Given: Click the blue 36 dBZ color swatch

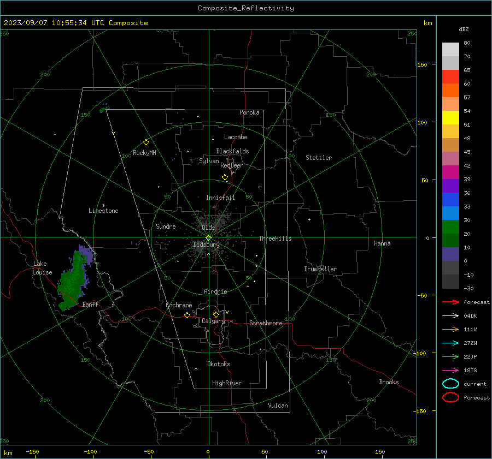Looking at the screenshot, I should pyautogui.click(x=450, y=200).
